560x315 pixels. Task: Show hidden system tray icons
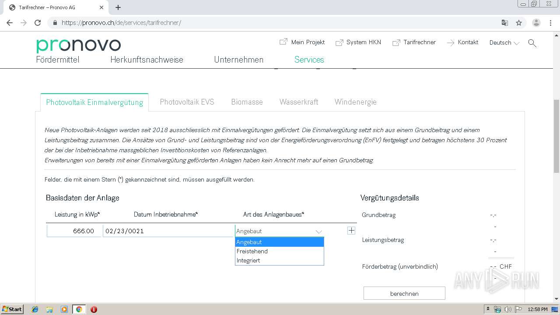point(488,309)
